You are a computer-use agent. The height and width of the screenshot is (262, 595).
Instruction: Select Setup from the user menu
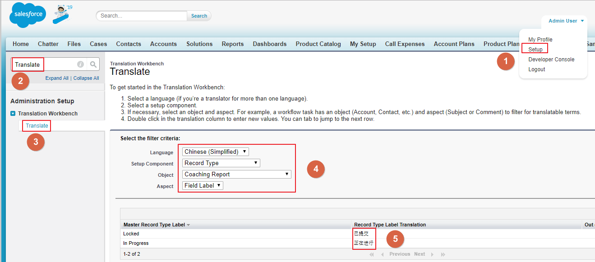point(535,49)
